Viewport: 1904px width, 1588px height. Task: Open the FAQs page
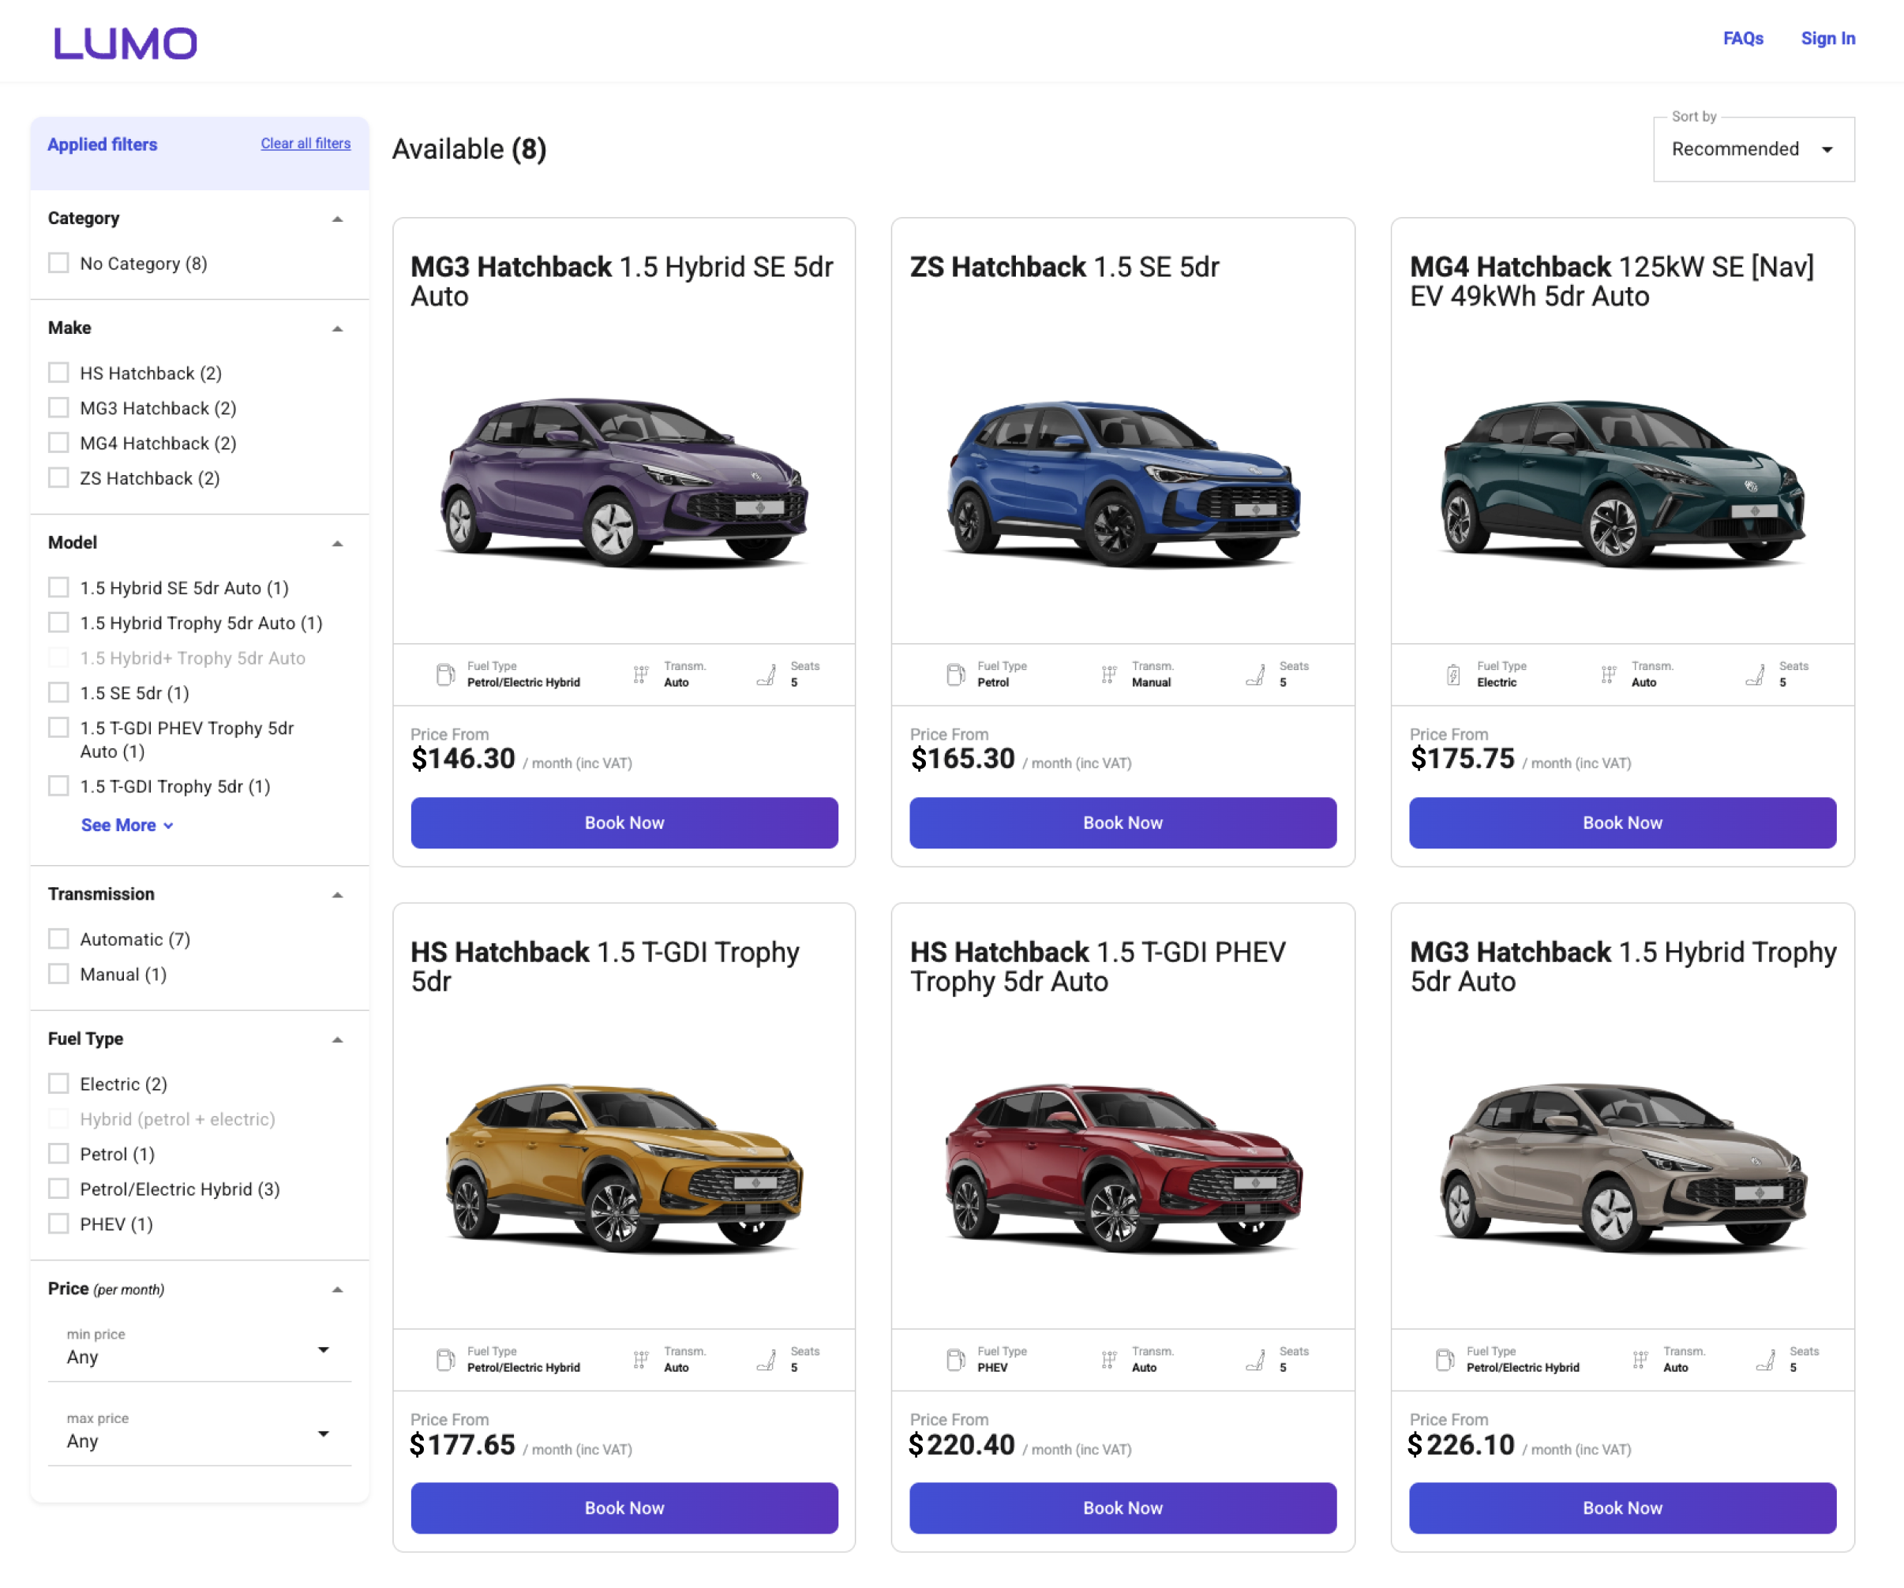(1743, 38)
